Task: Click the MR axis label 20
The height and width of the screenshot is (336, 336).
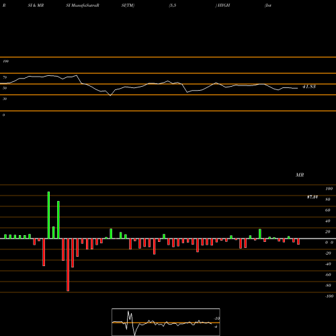Action: [328, 232]
